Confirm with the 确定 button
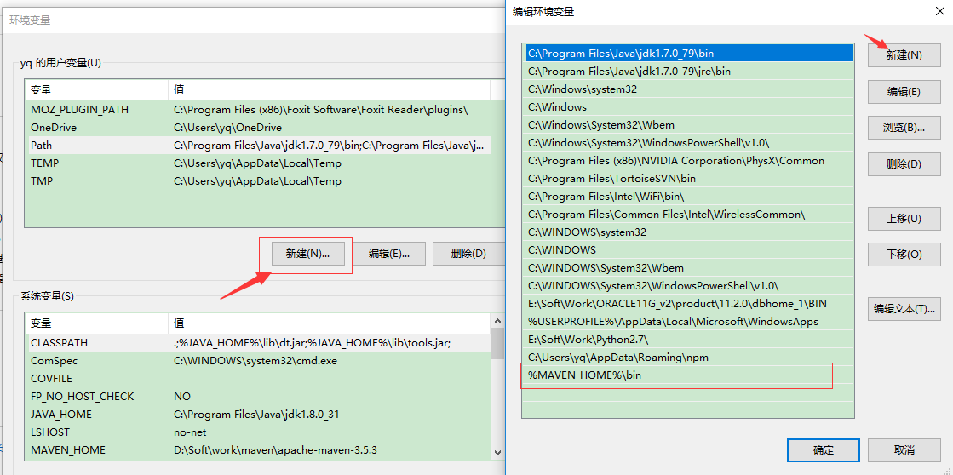The width and height of the screenshot is (953, 475). (x=824, y=450)
